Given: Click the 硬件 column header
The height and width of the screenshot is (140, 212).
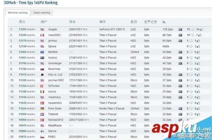Looking at the screenshot, I should [102, 22].
